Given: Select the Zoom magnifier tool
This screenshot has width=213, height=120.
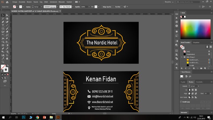Looking at the screenshot, I should (x=3, y=62).
